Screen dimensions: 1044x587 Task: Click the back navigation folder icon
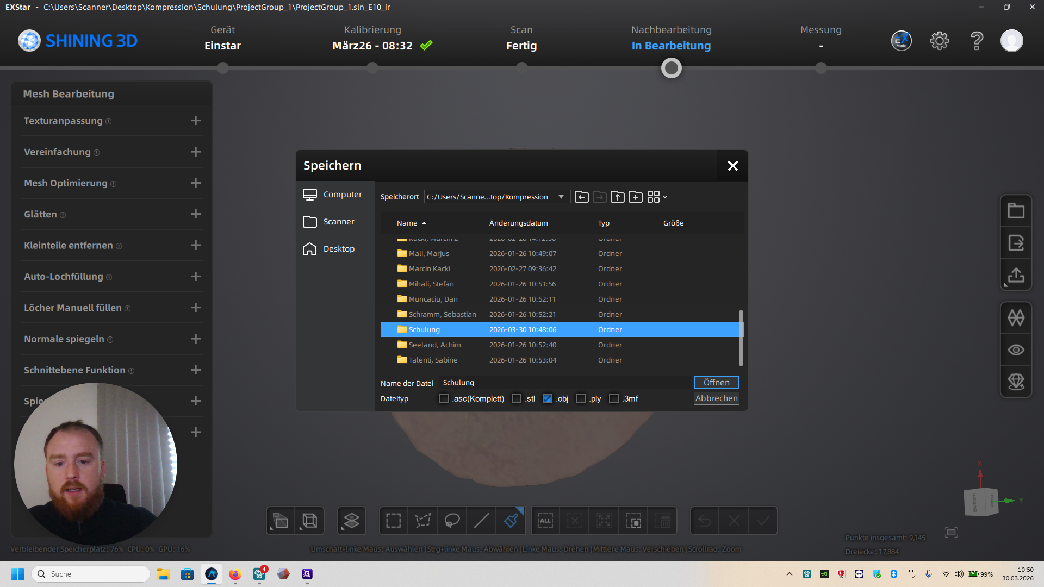[581, 197]
